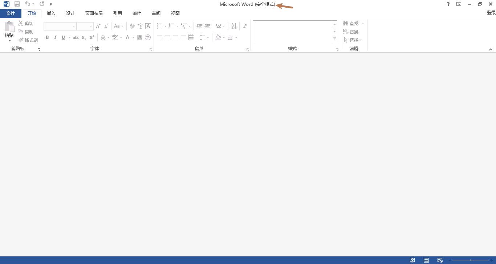Click the Subscript x₂ icon
The height and width of the screenshot is (264, 496).
pyautogui.click(x=84, y=37)
